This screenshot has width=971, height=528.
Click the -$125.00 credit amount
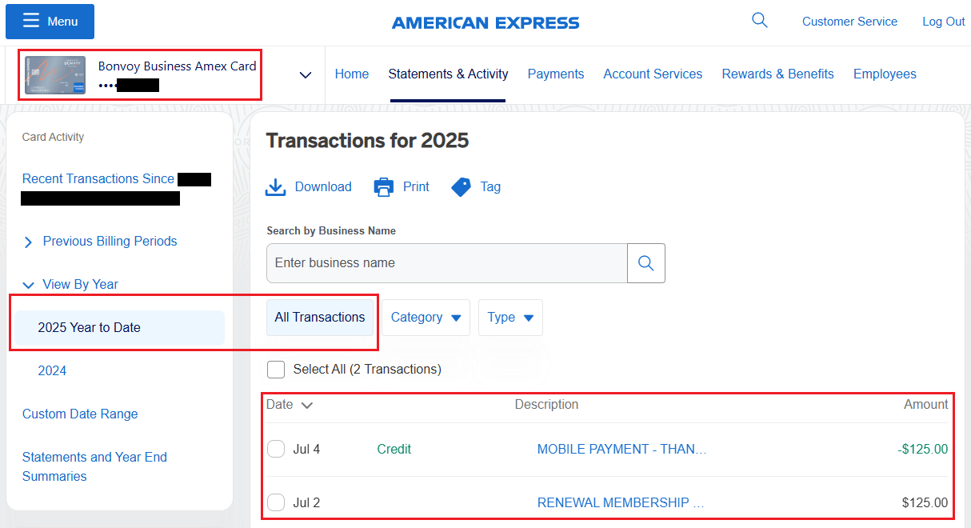pyautogui.click(x=922, y=450)
